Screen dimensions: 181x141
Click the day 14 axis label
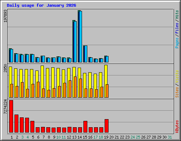(x=80, y=137)
